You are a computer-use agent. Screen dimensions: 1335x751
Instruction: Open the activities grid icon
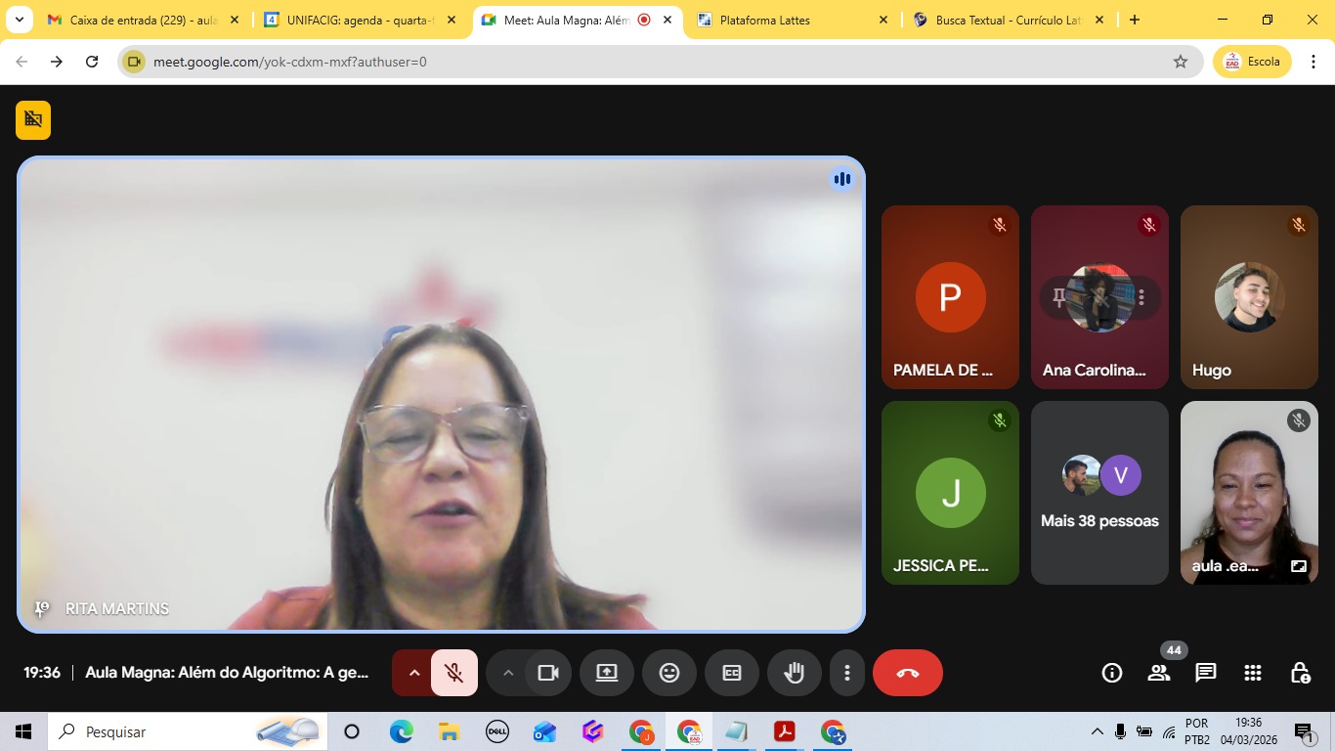pyautogui.click(x=1253, y=673)
